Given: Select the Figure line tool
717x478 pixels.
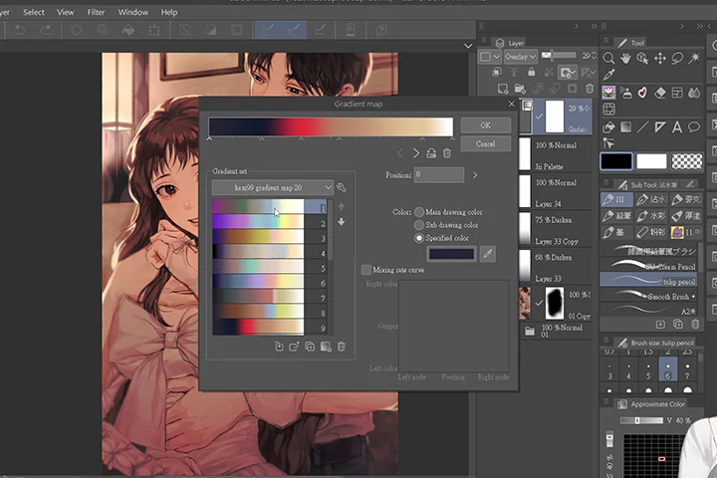Looking at the screenshot, I should pyautogui.click(x=643, y=126).
